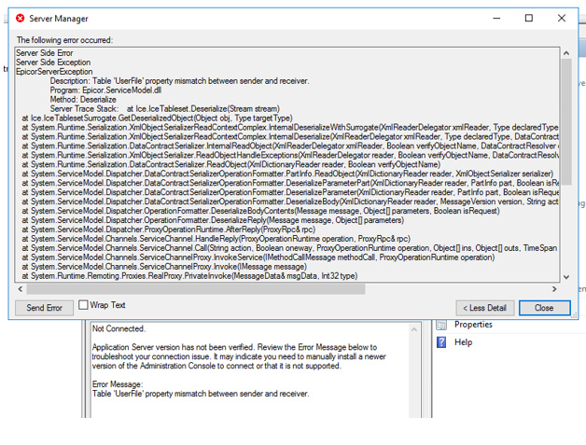
Task: Click the Close button in error dialog
Action: [x=545, y=308]
